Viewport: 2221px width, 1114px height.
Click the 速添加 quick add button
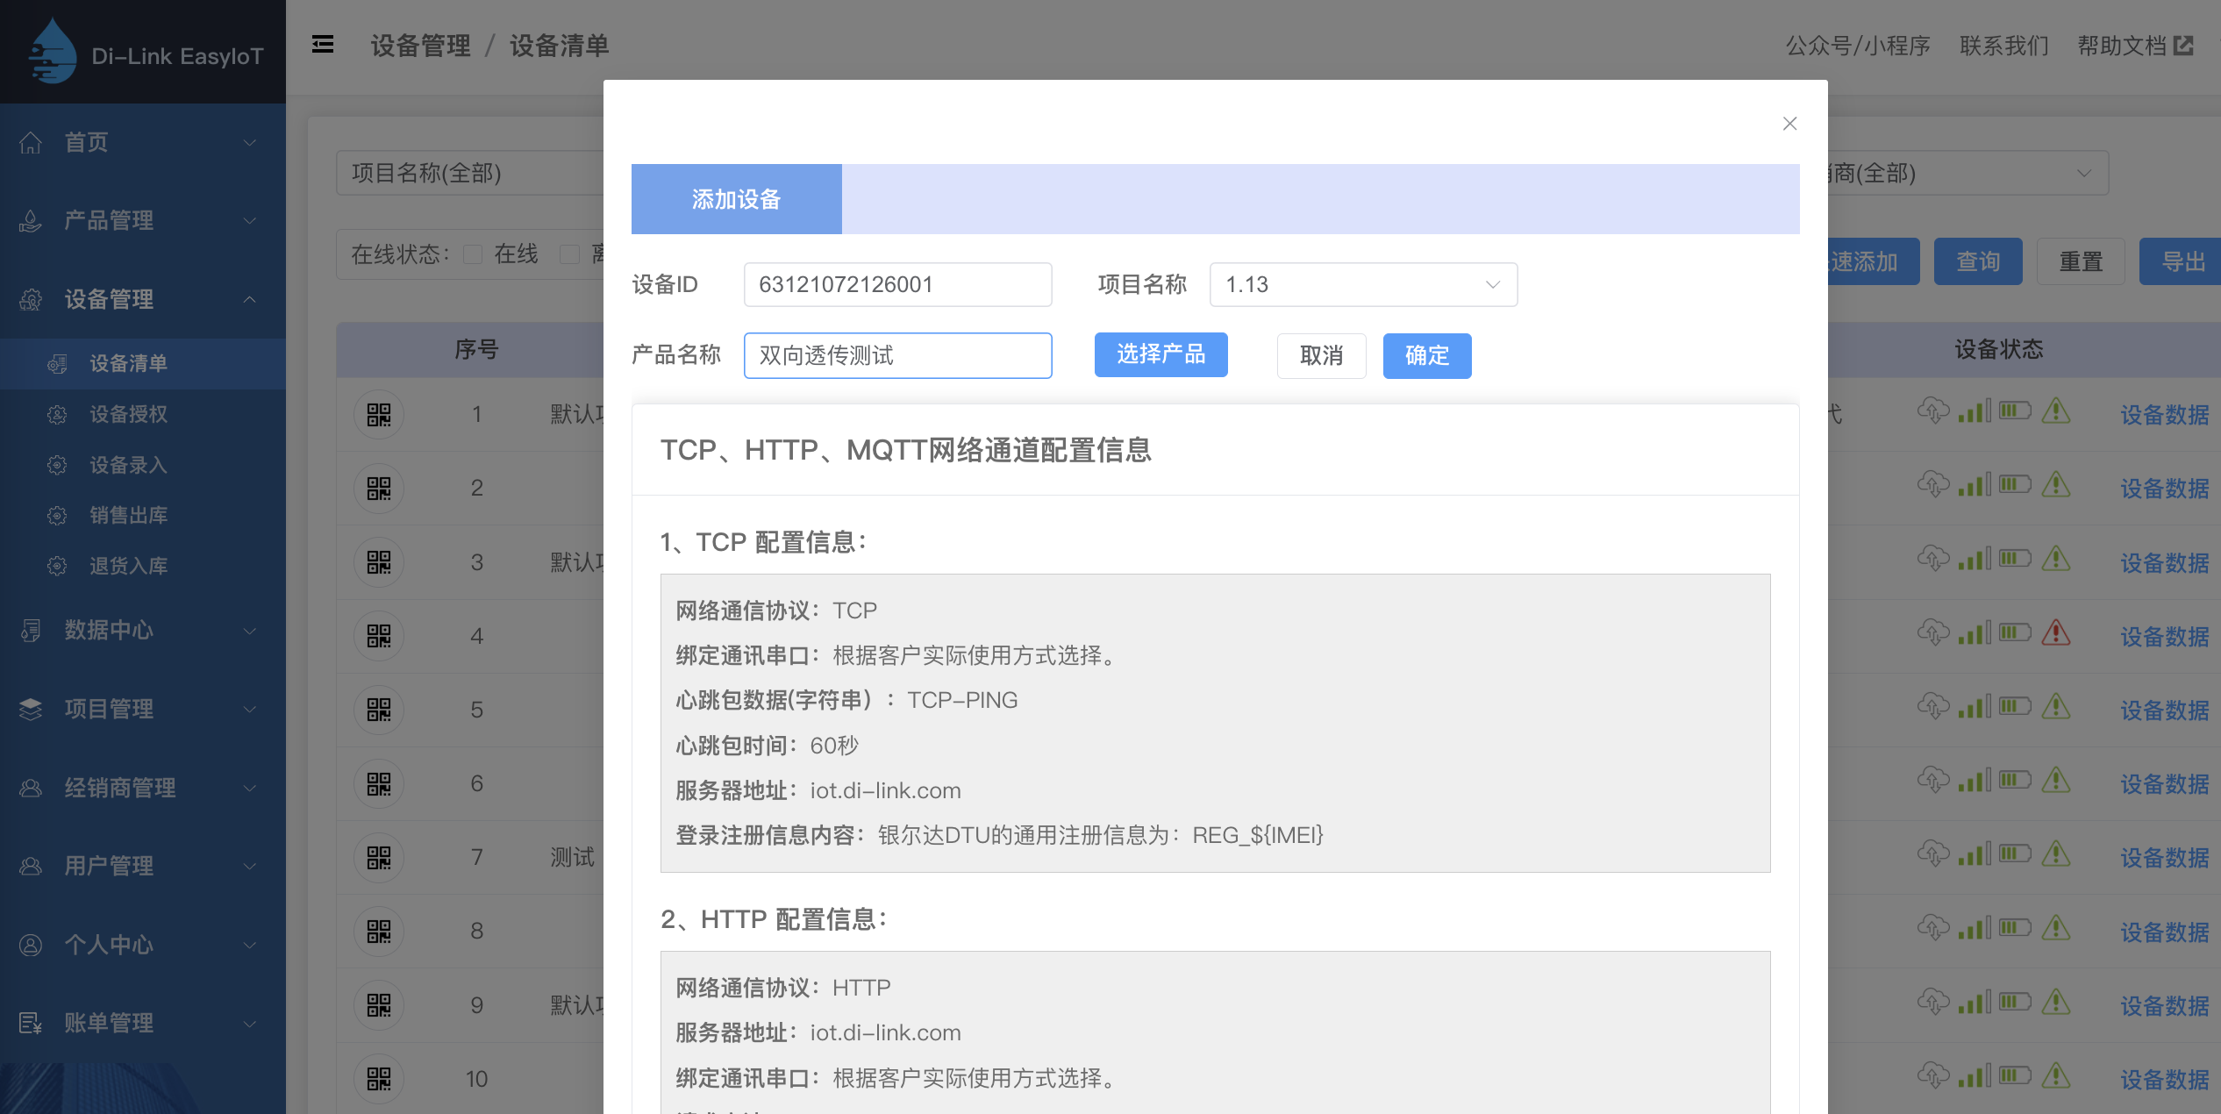click(x=1874, y=261)
